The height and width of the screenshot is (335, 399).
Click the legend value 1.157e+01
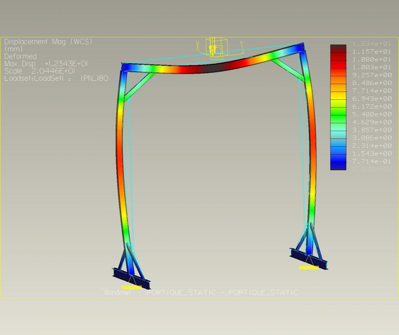[372, 52]
